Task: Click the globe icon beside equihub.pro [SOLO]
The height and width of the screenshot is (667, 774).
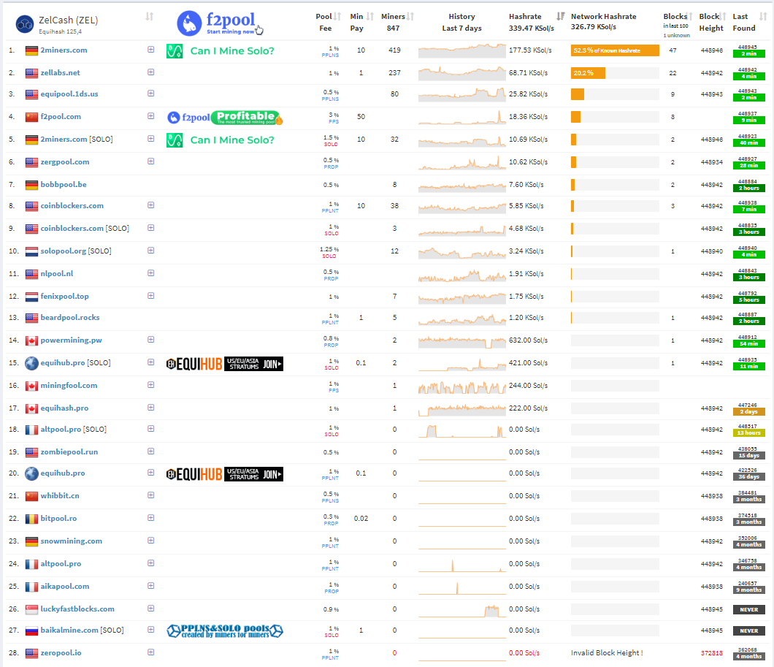Action: point(31,363)
